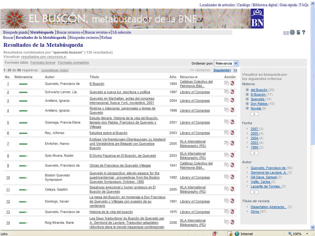Open the Biblioteca digital link

tap(265, 5)
